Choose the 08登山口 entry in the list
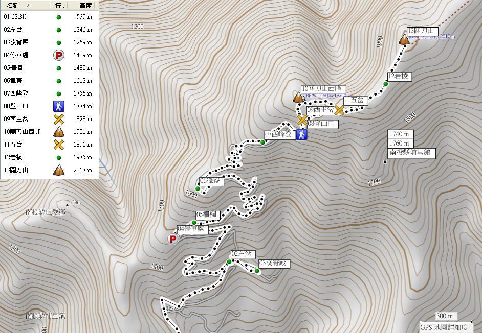The image size is (482, 333). tap(50, 106)
